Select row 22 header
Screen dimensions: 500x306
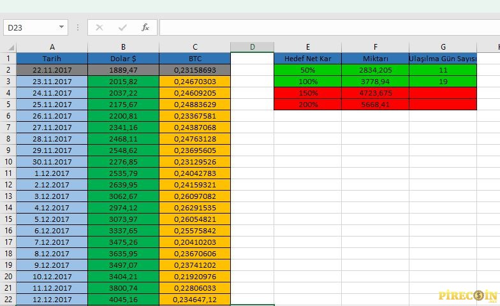(x=8, y=299)
